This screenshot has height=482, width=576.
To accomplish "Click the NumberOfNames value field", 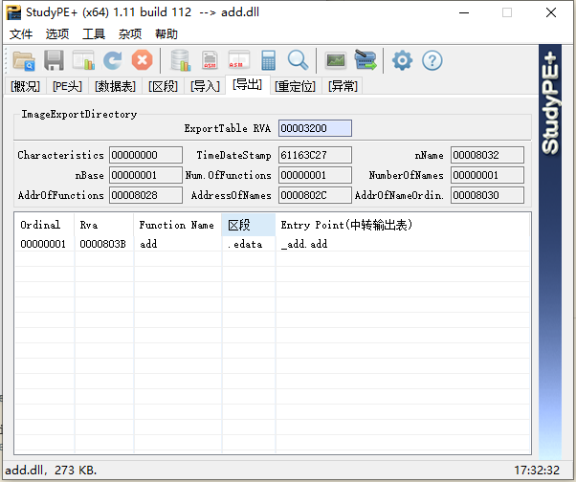I will click(x=487, y=175).
